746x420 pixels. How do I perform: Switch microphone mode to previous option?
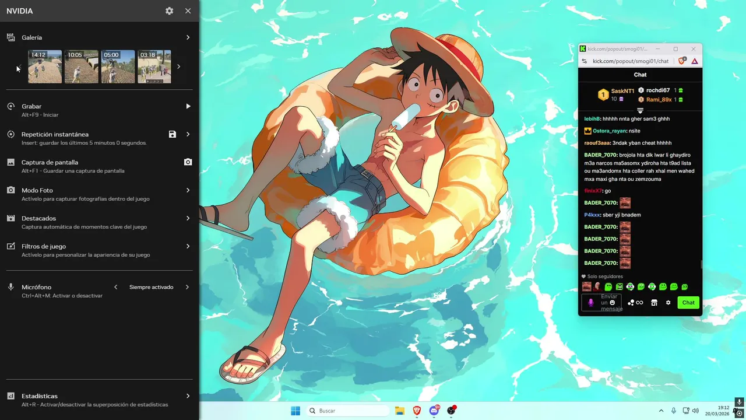pos(115,287)
